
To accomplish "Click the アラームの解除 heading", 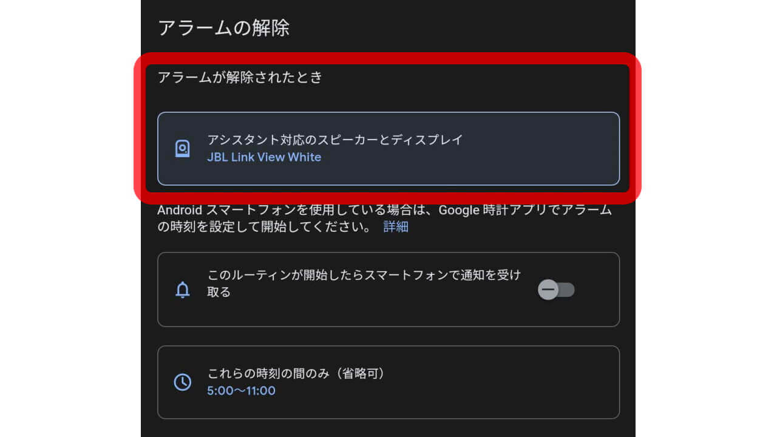I will pyautogui.click(x=224, y=27).
